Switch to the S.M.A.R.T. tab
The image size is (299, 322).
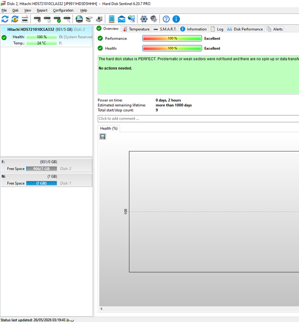click(165, 29)
